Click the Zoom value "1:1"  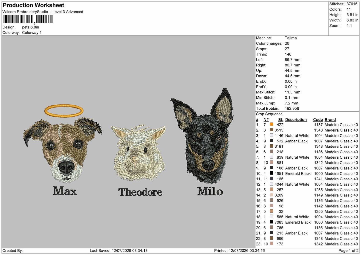click(349, 26)
